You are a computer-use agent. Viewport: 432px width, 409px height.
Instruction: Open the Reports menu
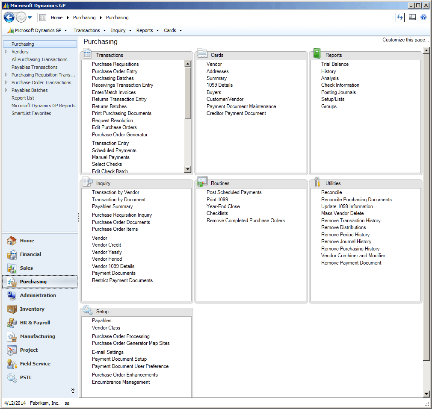[148, 30]
